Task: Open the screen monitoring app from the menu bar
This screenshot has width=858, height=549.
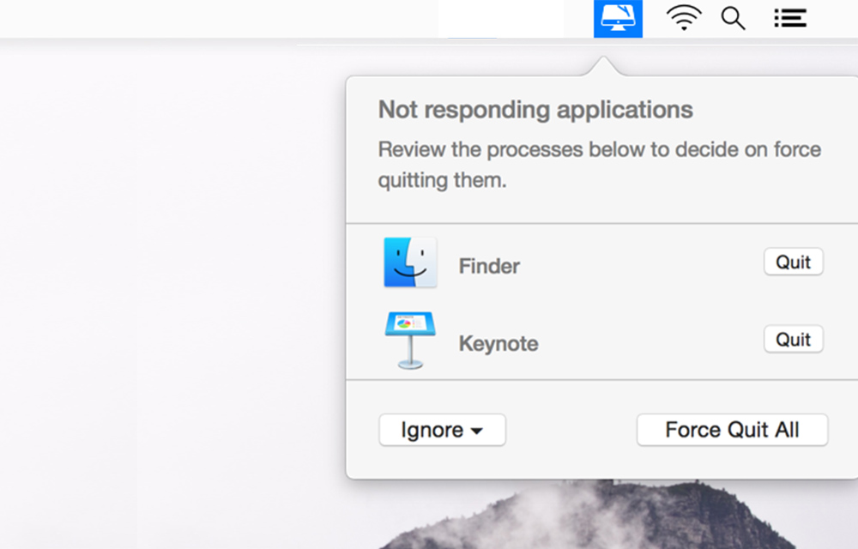Action: (618, 18)
